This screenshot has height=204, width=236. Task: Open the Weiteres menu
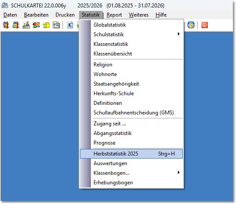(139, 15)
